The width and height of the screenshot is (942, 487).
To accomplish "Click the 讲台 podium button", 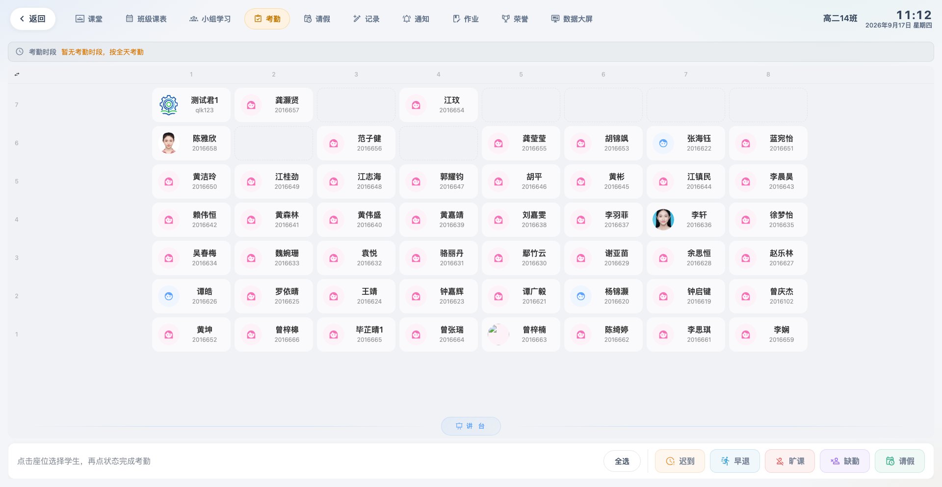I will tap(471, 426).
